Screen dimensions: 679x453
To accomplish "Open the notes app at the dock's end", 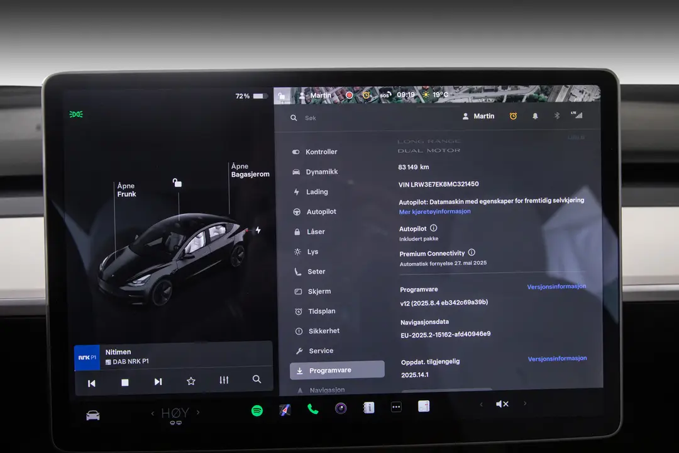I will click(424, 406).
